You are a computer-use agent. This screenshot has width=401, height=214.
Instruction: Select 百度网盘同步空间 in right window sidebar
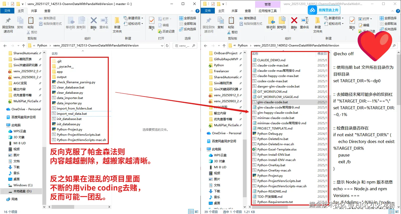click(x=221, y=141)
